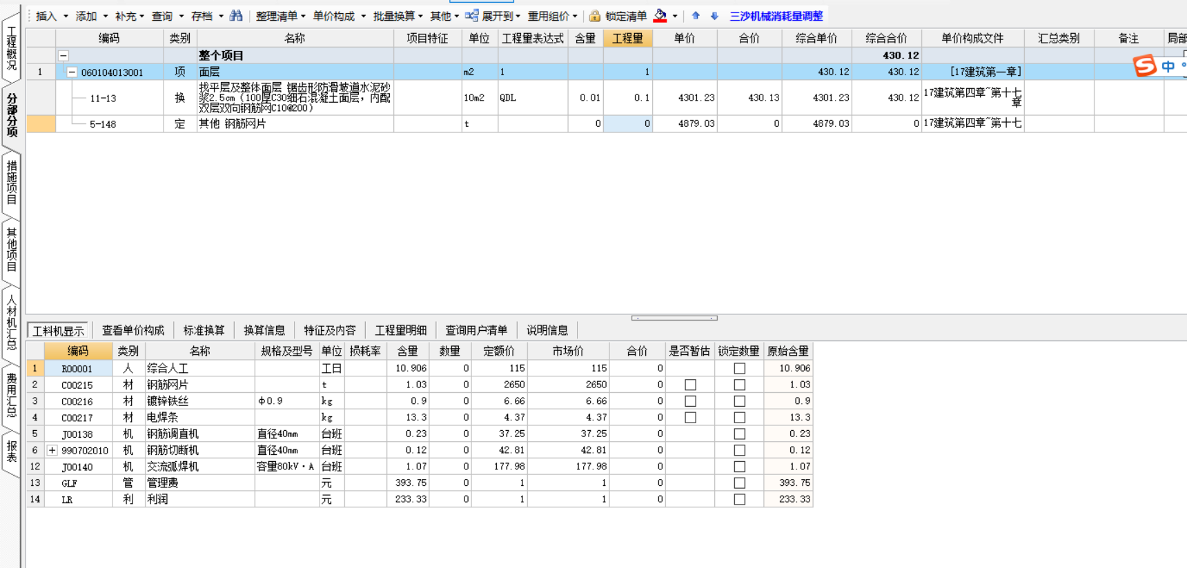This screenshot has width=1187, height=568.
Task: Open the 费用汇总 side tab
Action: [x=12, y=396]
